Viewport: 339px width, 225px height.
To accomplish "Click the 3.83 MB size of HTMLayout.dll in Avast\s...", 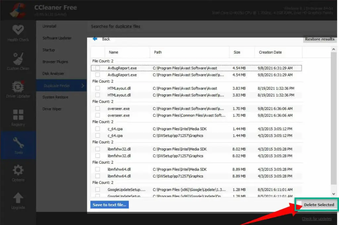I will 239,95.
